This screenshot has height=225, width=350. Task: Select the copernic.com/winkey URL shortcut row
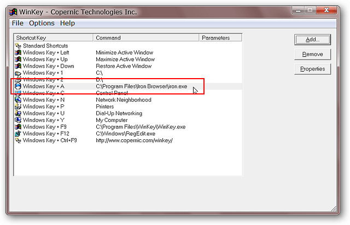128,140
